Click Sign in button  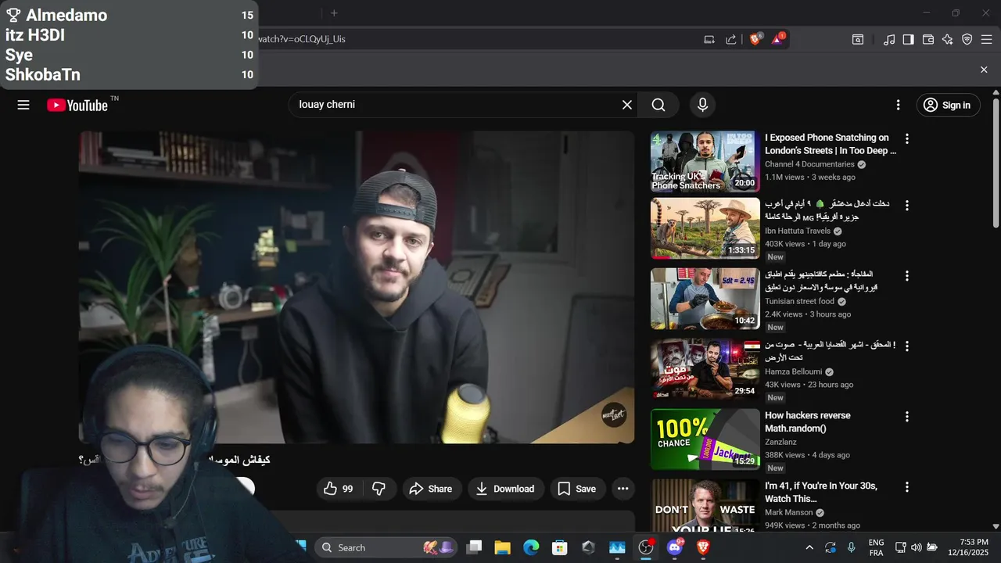pyautogui.click(x=948, y=105)
